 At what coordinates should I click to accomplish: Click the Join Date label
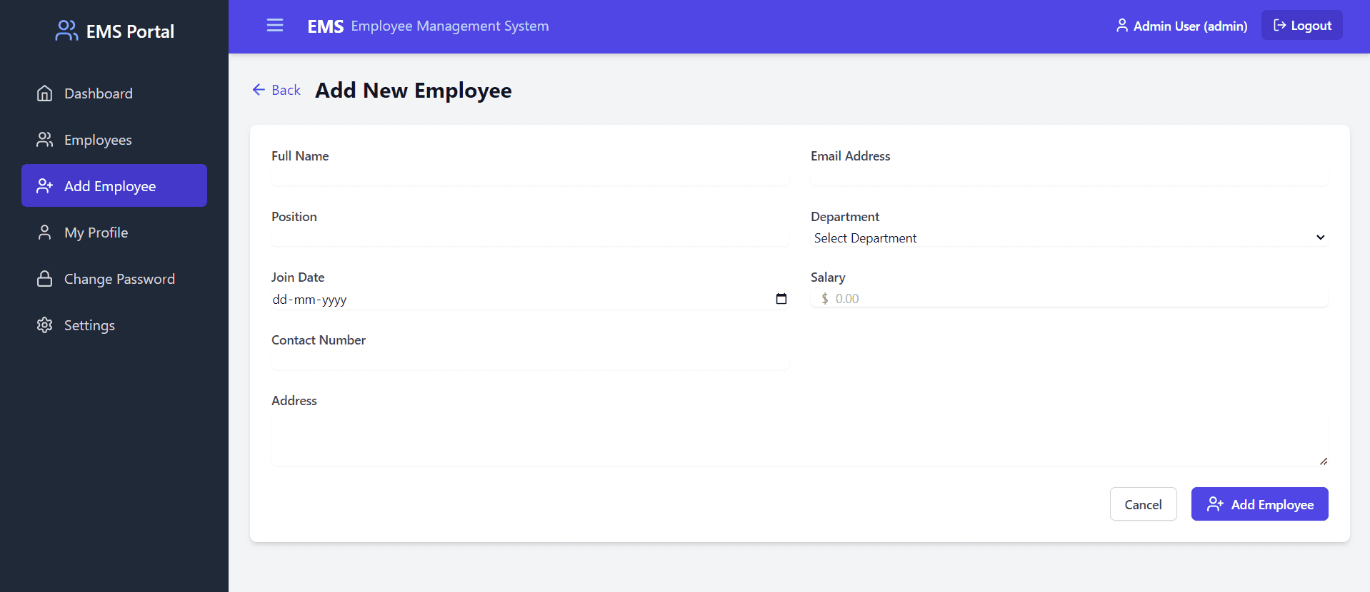pos(298,277)
